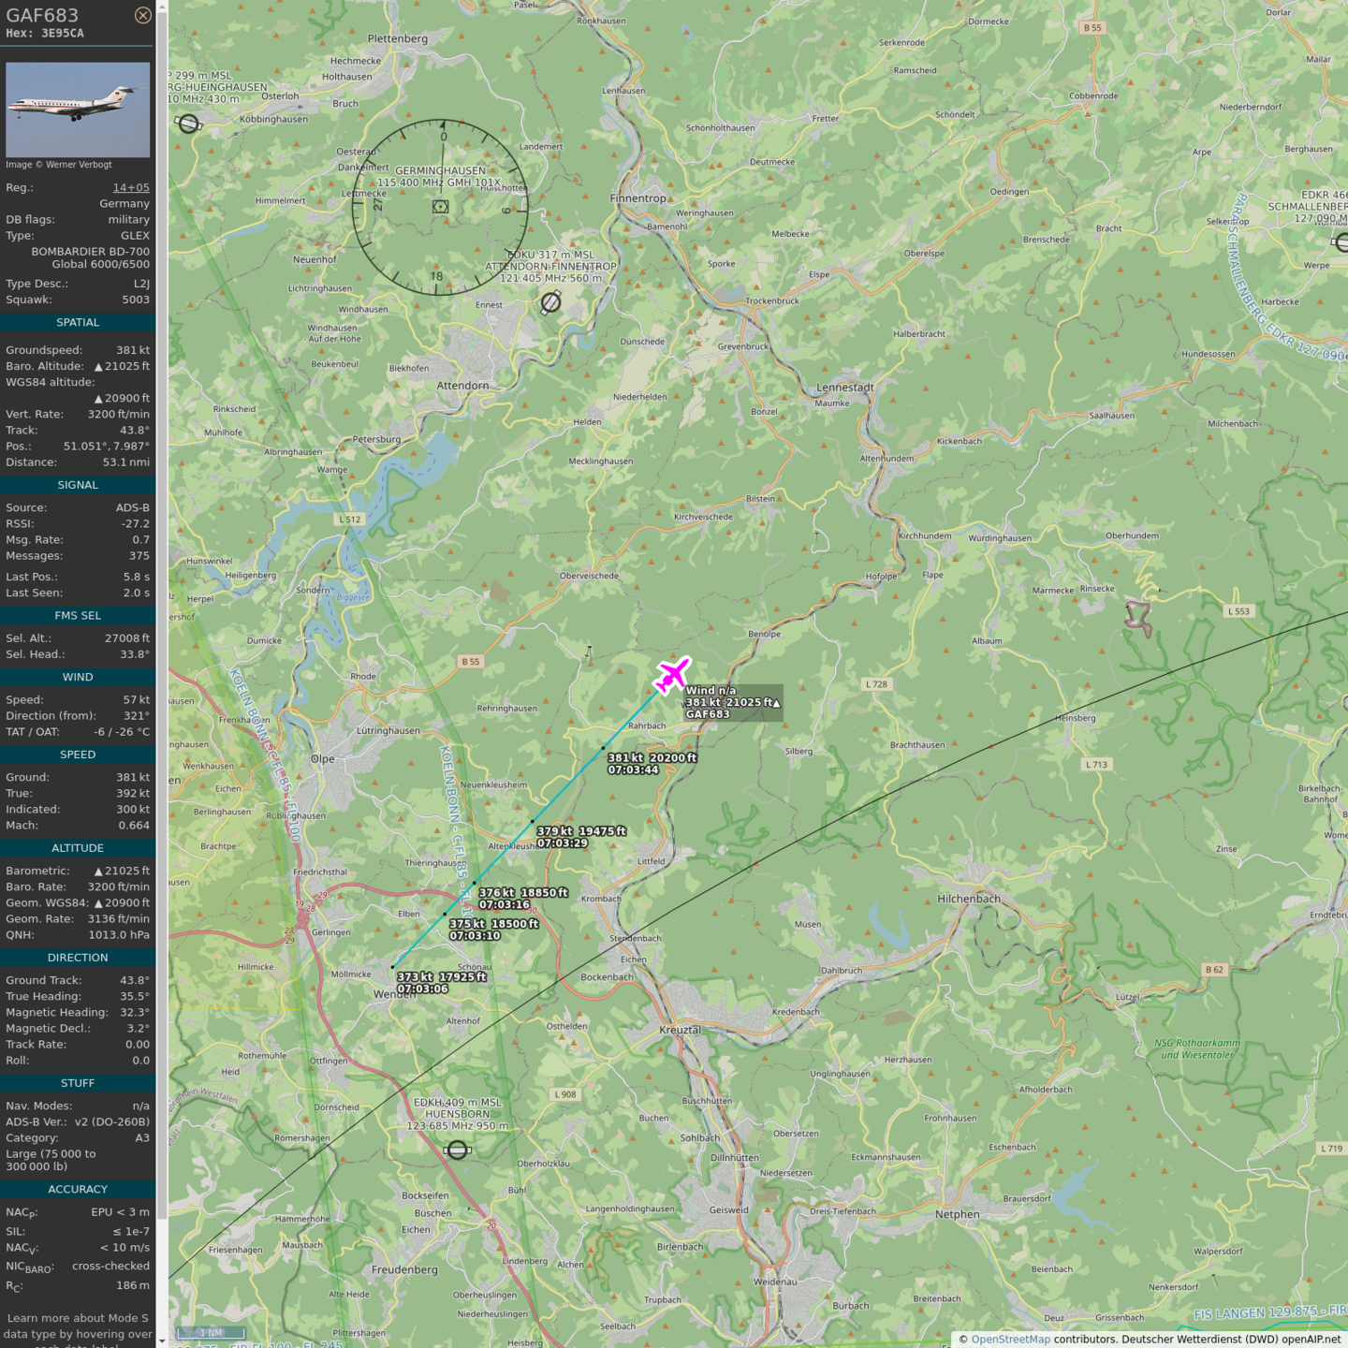This screenshot has height=1348, width=1348.
Task: Click the WIND section header
Action: click(78, 677)
